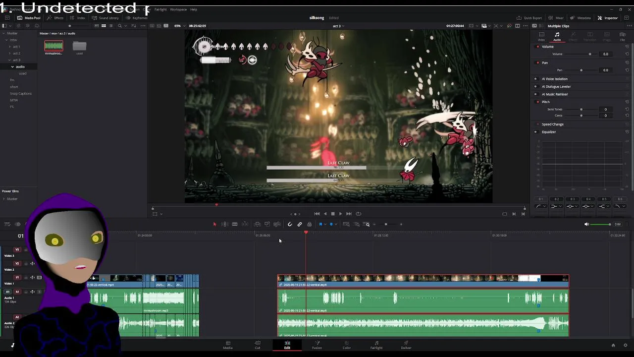The image size is (634, 357).
Task: Reset the Pitch section
Action: click(627, 102)
